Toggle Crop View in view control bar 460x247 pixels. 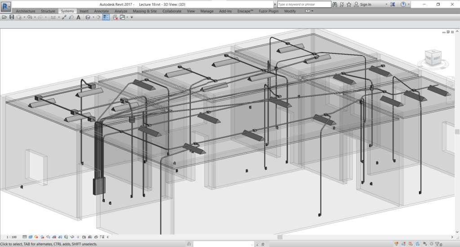(x=54, y=237)
